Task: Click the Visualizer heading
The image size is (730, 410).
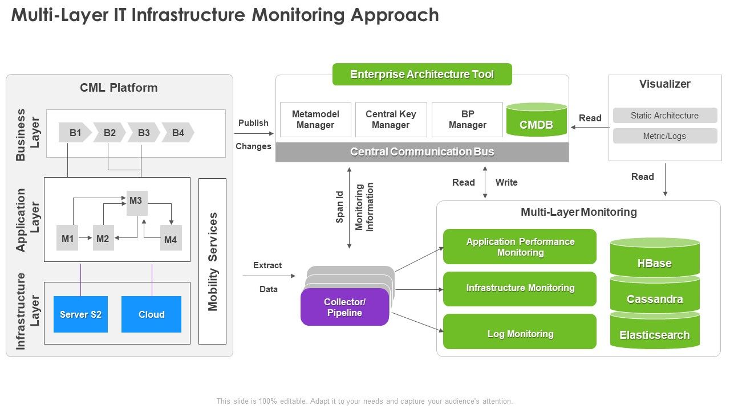Action: (x=665, y=84)
